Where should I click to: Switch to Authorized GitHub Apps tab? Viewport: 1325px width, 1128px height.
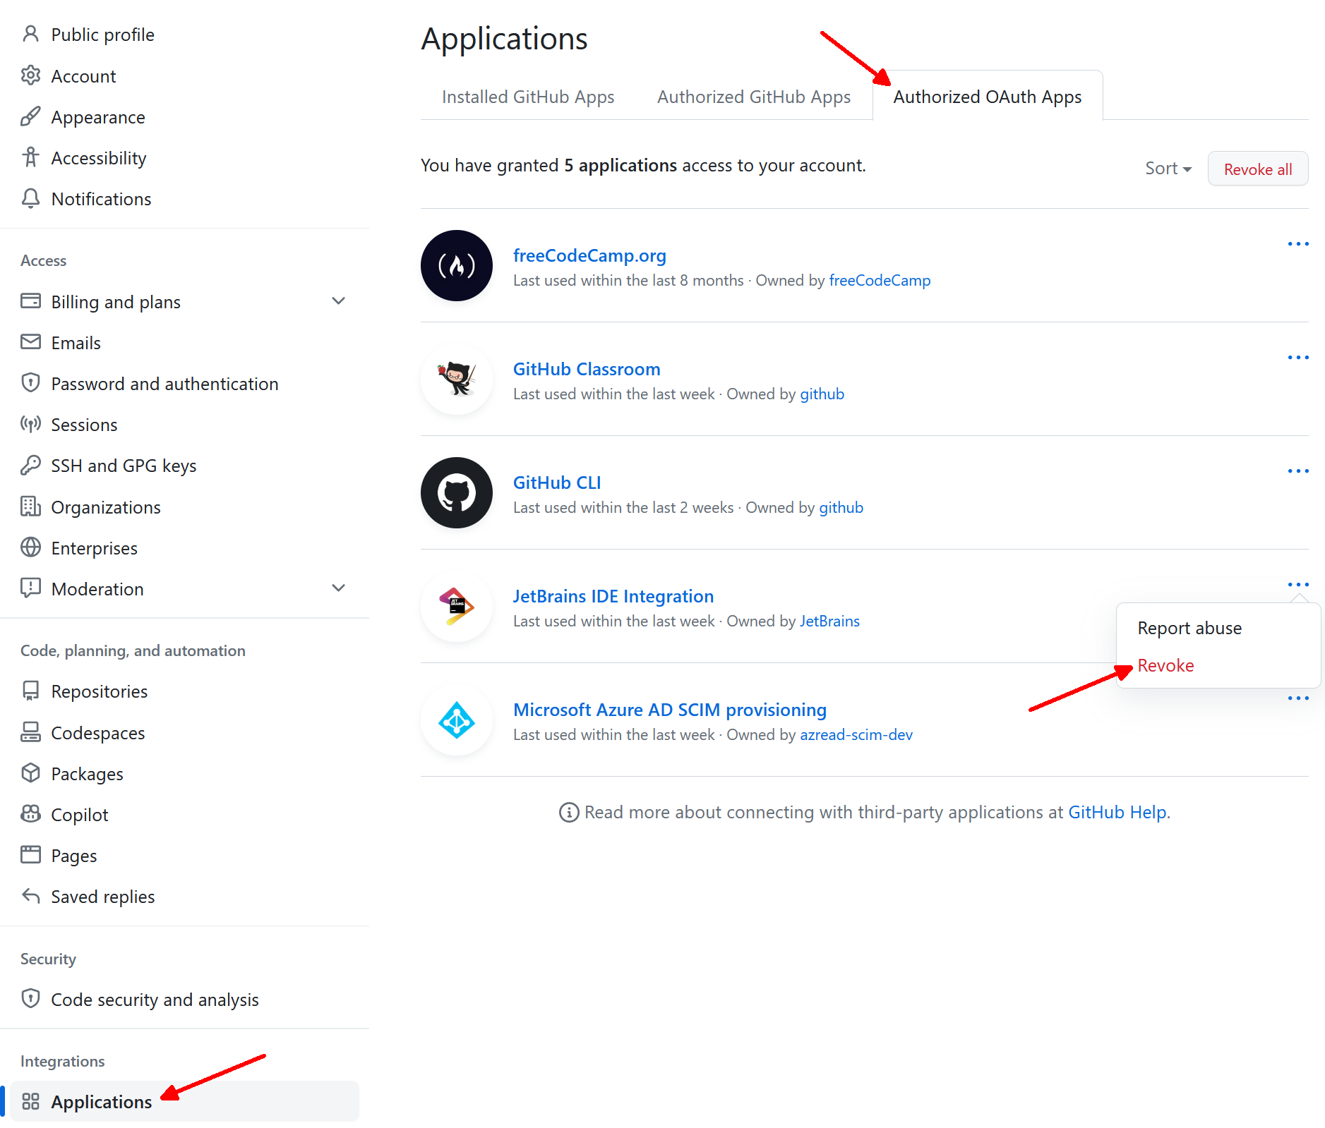[754, 97]
